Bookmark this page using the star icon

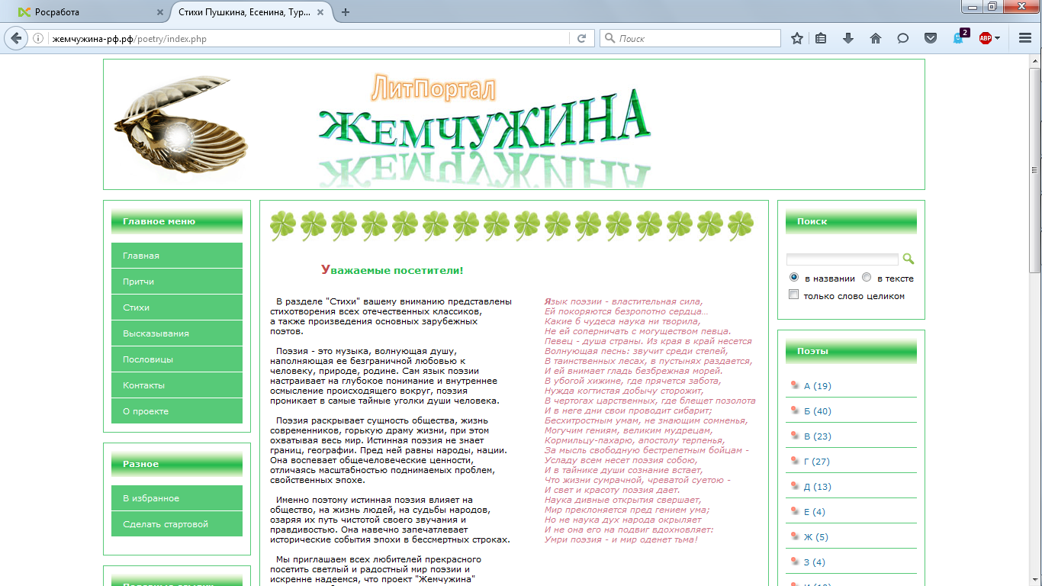pos(797,38)
